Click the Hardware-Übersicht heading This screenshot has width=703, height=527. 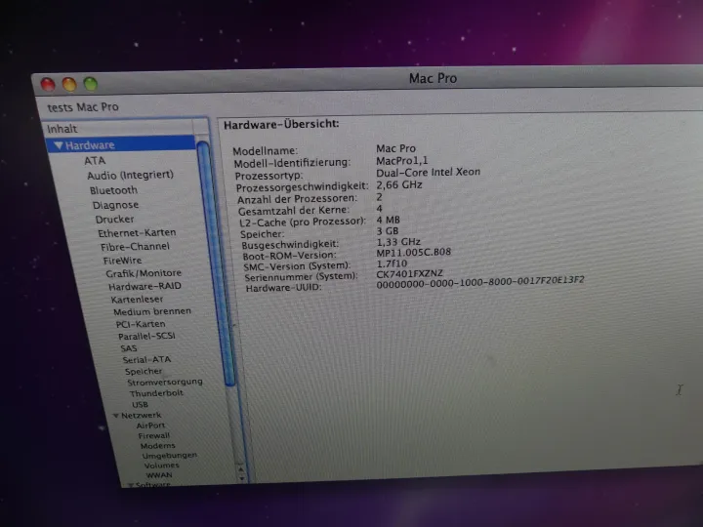point(281,124)
